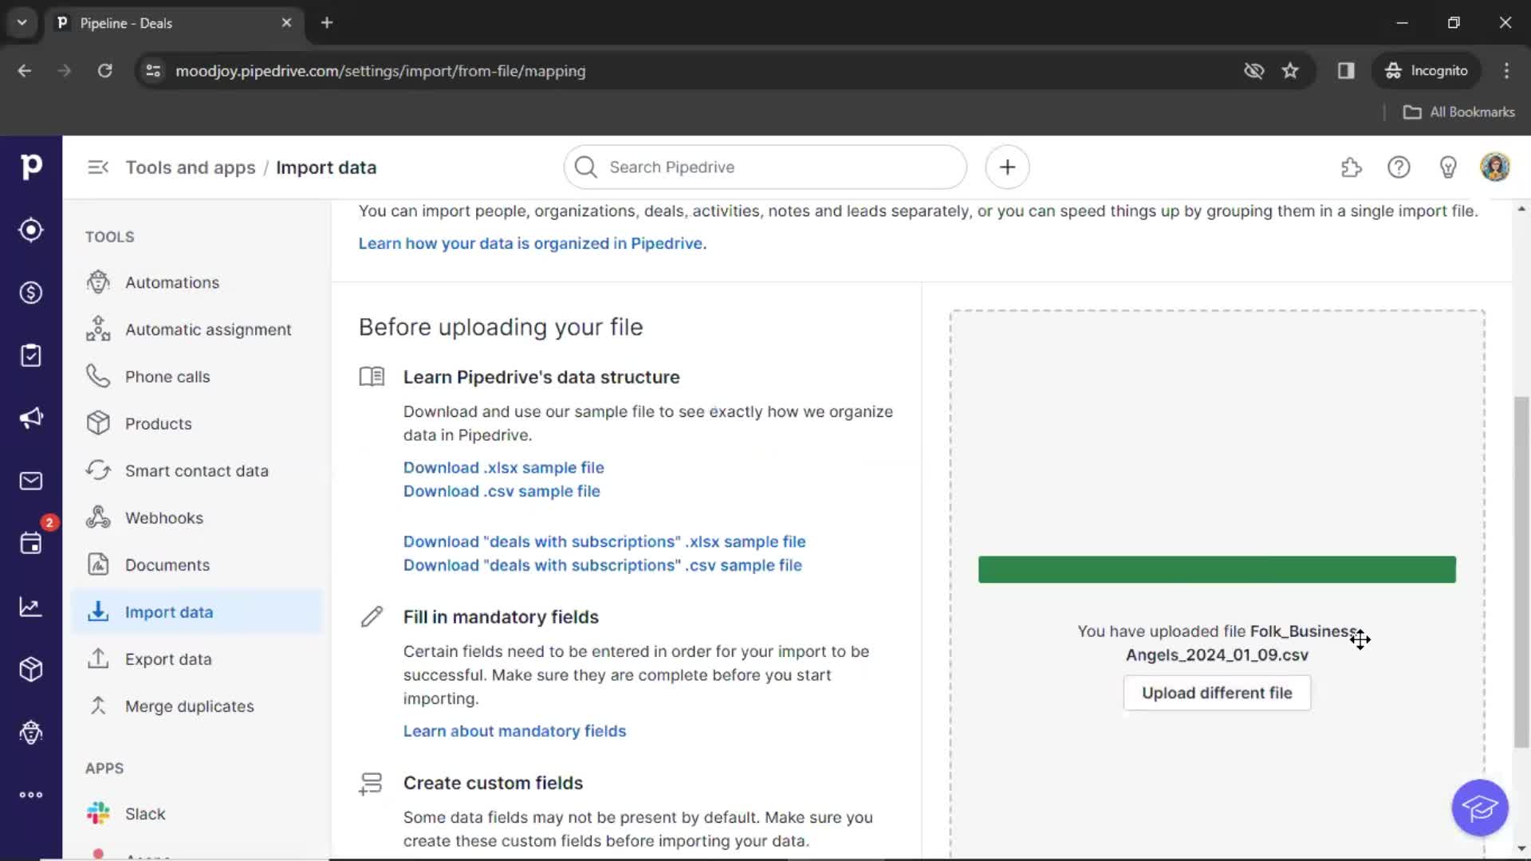Open the academy graduation cap chat button
The height and width of the screenshot is (861, 1531).
click(x=1480, y=808)
